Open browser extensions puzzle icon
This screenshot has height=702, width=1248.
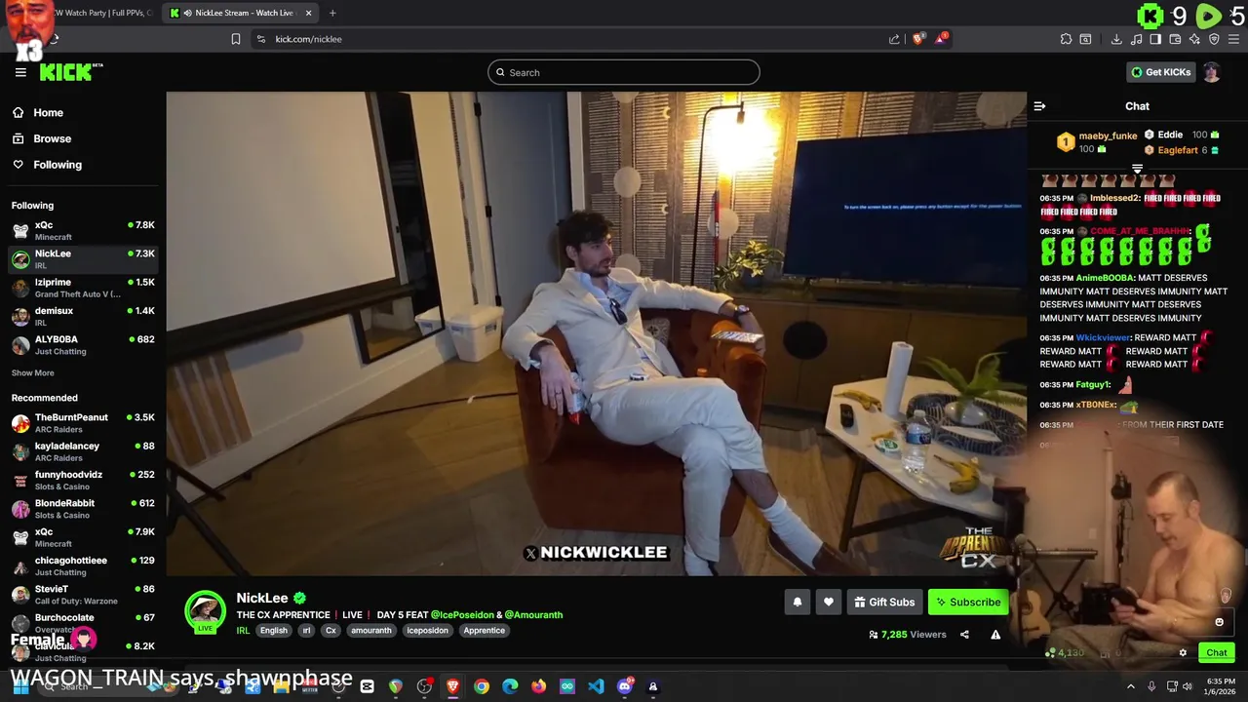click(1066, 39)
